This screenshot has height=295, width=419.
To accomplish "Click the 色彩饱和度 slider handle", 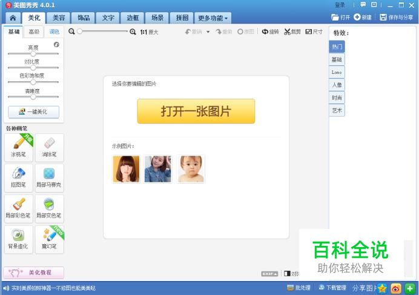I will (33, 82).
